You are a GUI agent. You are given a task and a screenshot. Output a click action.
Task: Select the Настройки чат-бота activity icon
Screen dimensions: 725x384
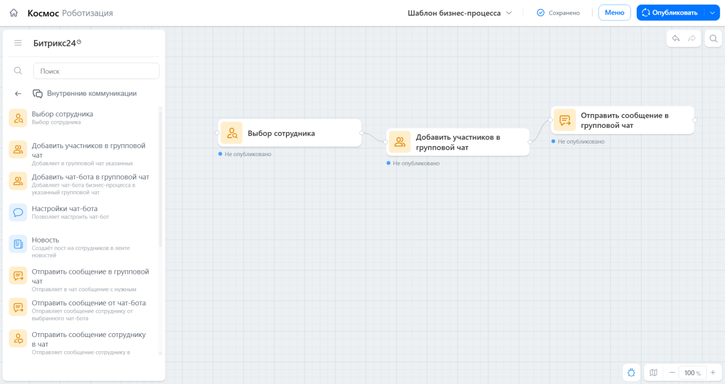18,213
